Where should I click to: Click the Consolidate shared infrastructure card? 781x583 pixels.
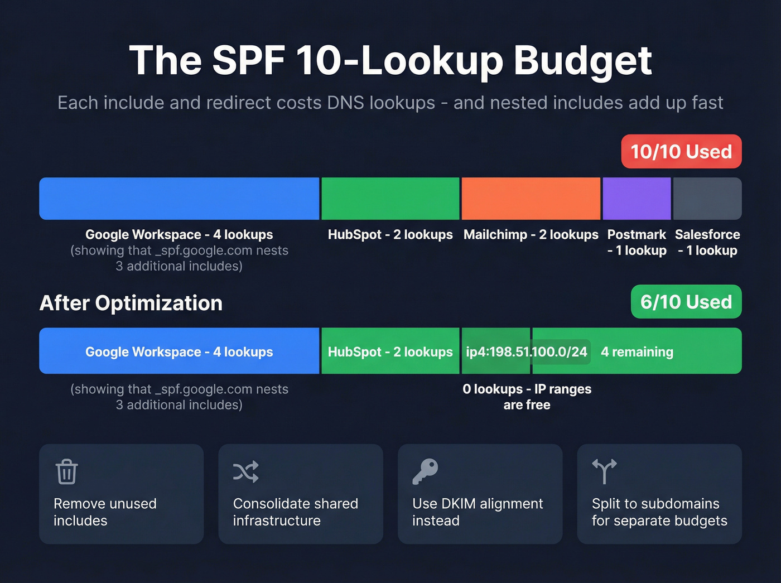coord(301,494)
